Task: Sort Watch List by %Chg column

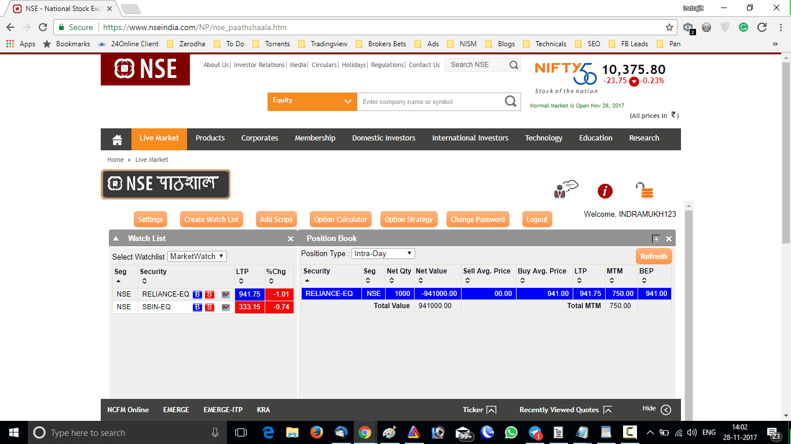Action: (x=272, y=281)
